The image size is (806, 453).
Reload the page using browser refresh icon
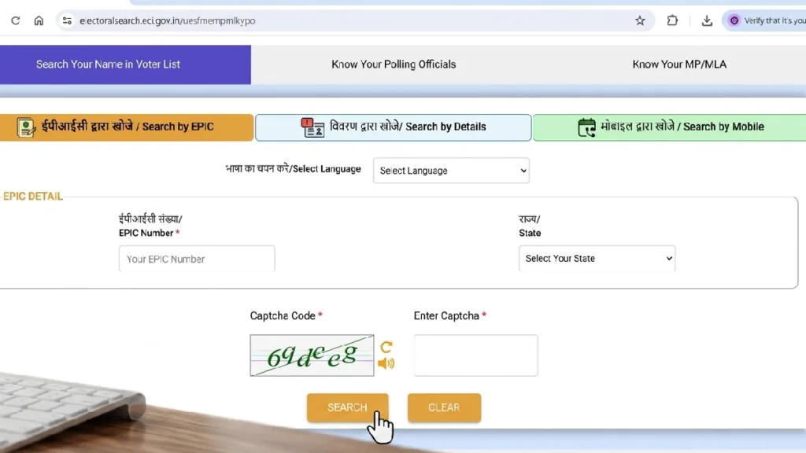tap(15, 20)
